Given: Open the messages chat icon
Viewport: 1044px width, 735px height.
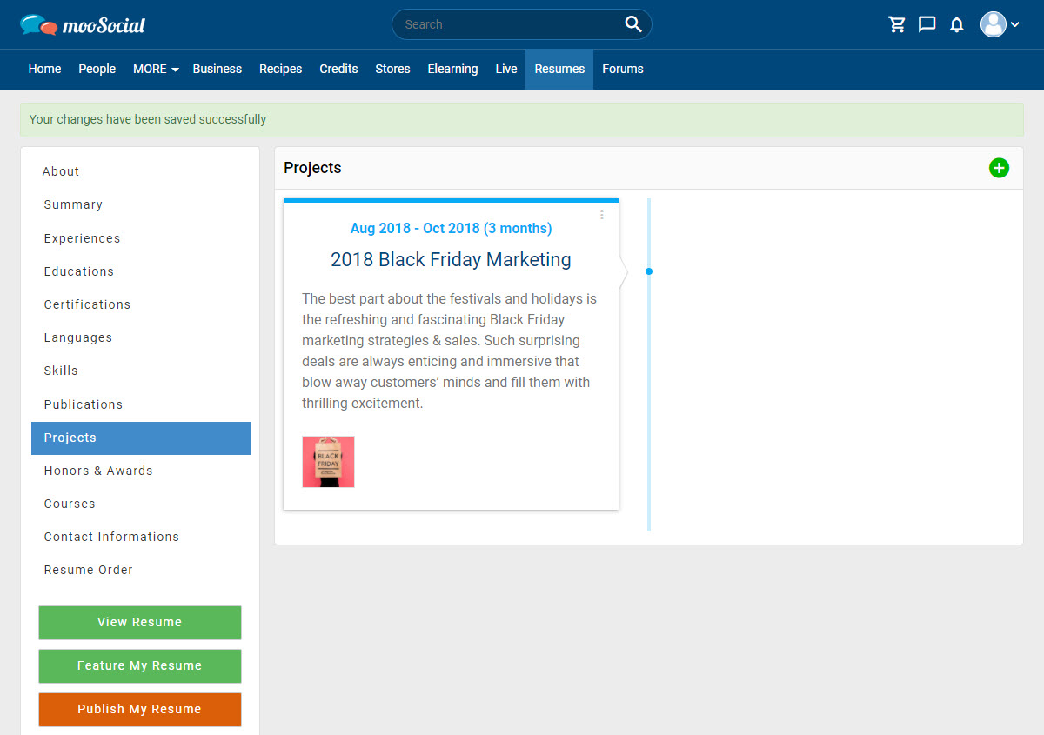Looking at the screenshot, I should pos(927,24).
